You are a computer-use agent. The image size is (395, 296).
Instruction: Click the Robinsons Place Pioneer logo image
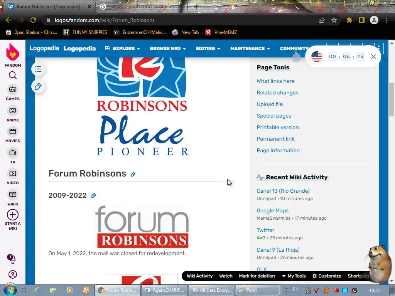pos(142,107)
